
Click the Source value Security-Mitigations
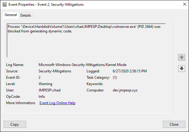tap(55, 71)
